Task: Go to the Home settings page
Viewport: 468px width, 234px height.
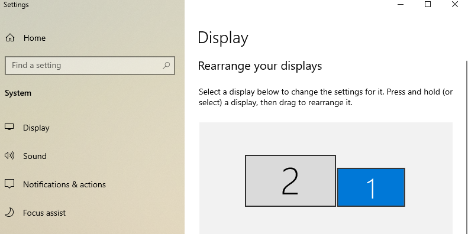Action: [x=34, y=38]
